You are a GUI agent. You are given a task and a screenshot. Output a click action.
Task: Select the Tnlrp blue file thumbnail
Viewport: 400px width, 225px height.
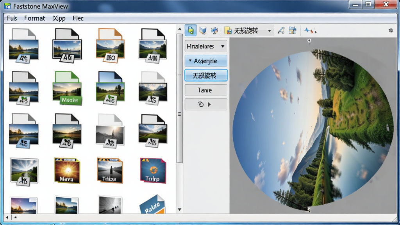[x=153, y=170]
